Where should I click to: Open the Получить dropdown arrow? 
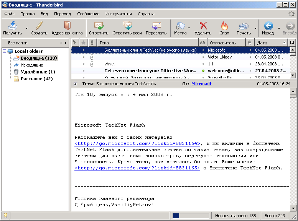(x=26, y=28)
